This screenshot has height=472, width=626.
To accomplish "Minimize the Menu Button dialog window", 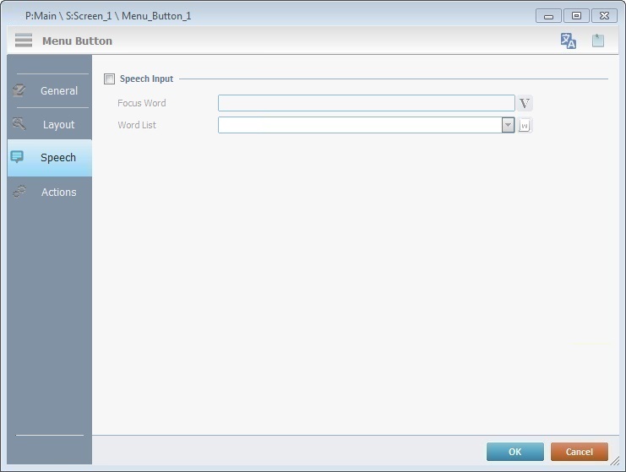I will click(548, 16).
